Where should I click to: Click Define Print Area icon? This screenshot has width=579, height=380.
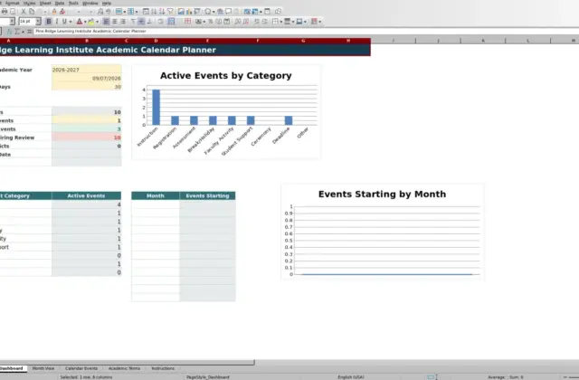coord(247,12)
